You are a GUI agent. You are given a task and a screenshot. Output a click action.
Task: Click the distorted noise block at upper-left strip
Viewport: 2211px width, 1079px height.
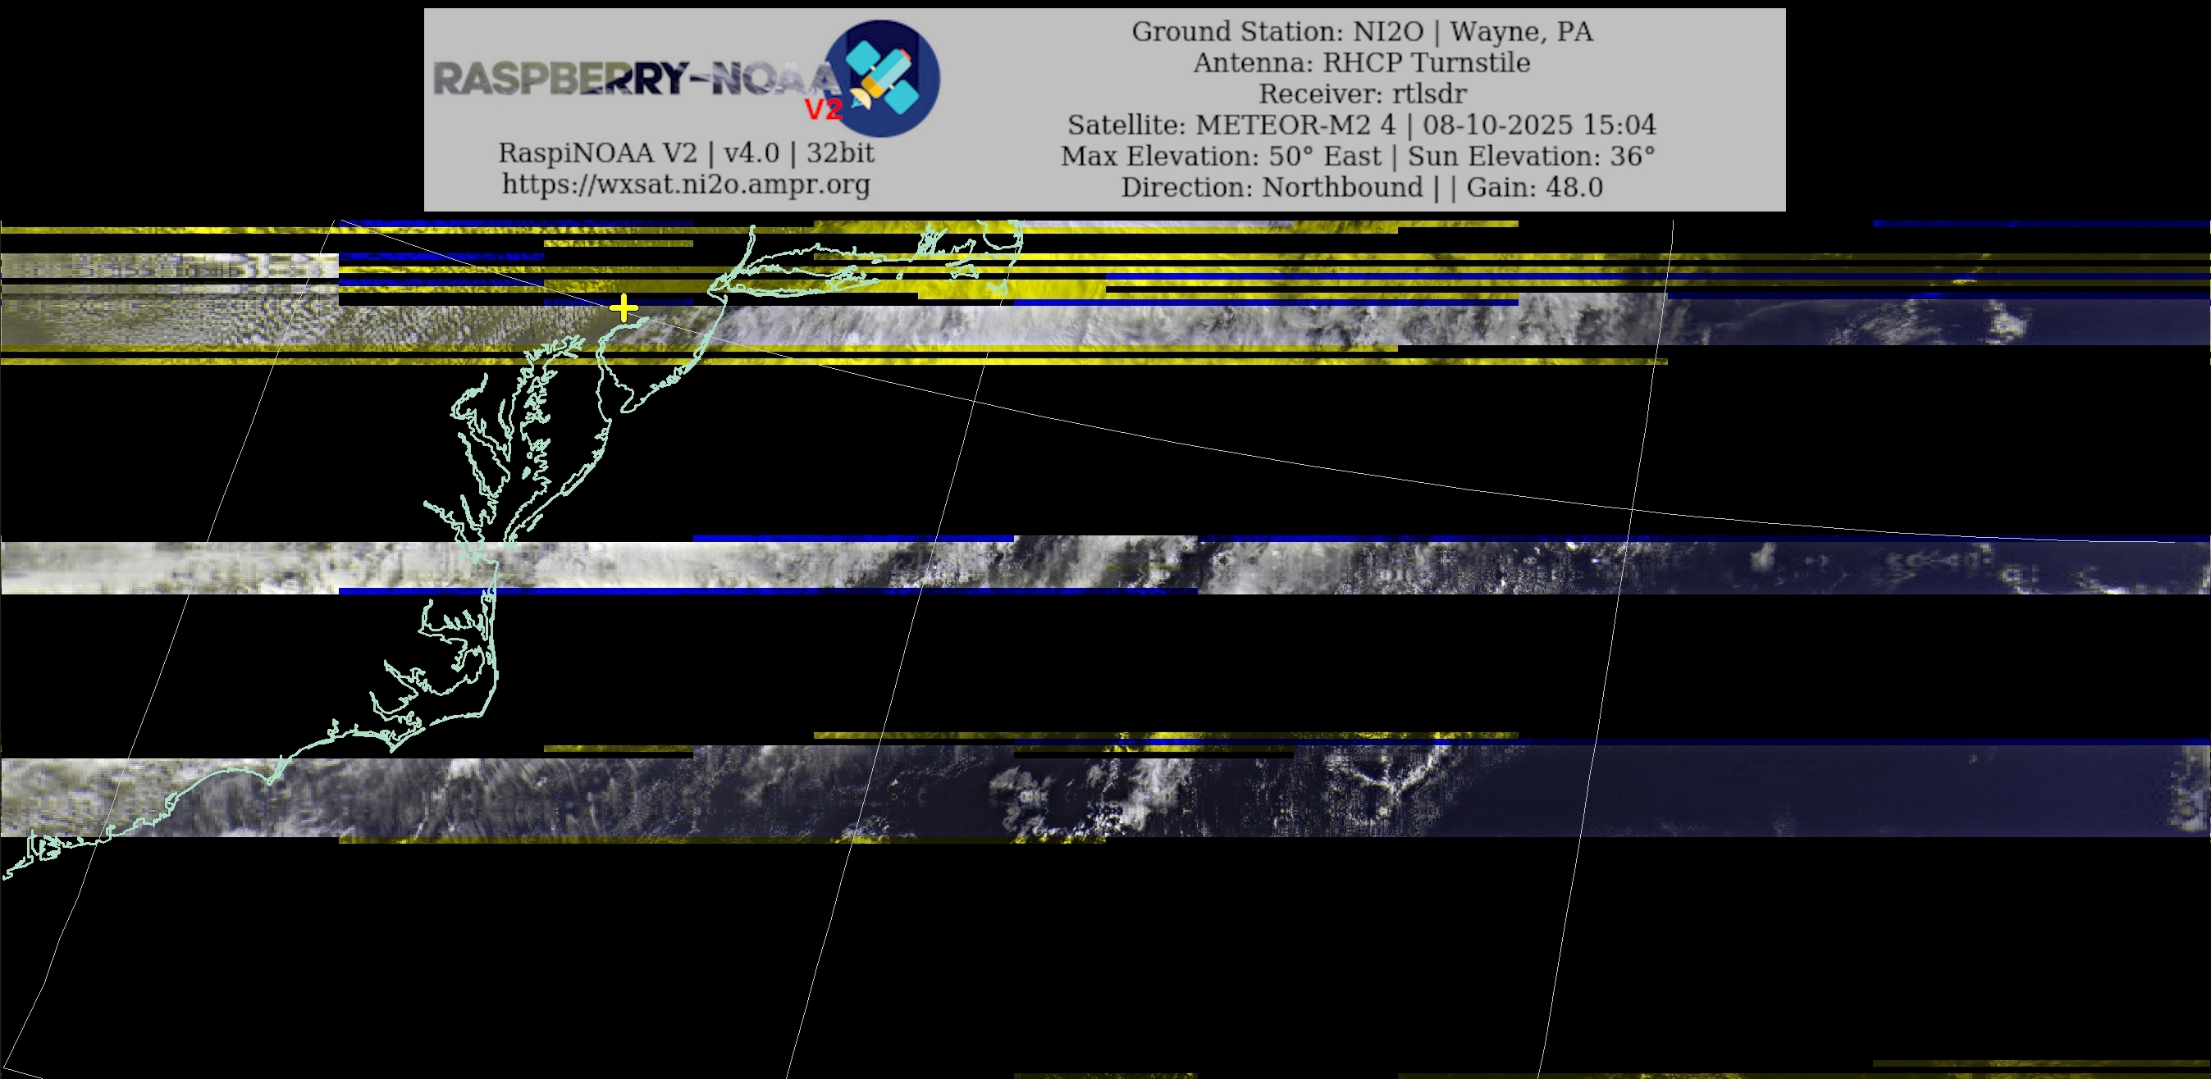click(x=167, y=266)
